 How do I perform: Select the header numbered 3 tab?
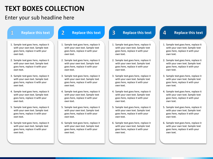[132, 33]
